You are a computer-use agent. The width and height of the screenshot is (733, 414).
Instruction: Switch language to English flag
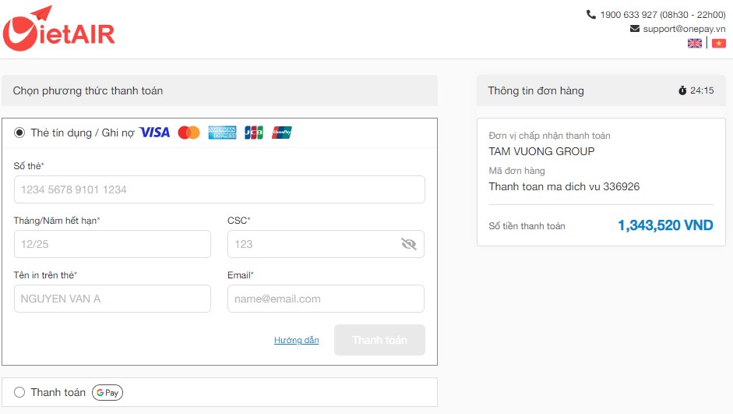tap(695, 44)
